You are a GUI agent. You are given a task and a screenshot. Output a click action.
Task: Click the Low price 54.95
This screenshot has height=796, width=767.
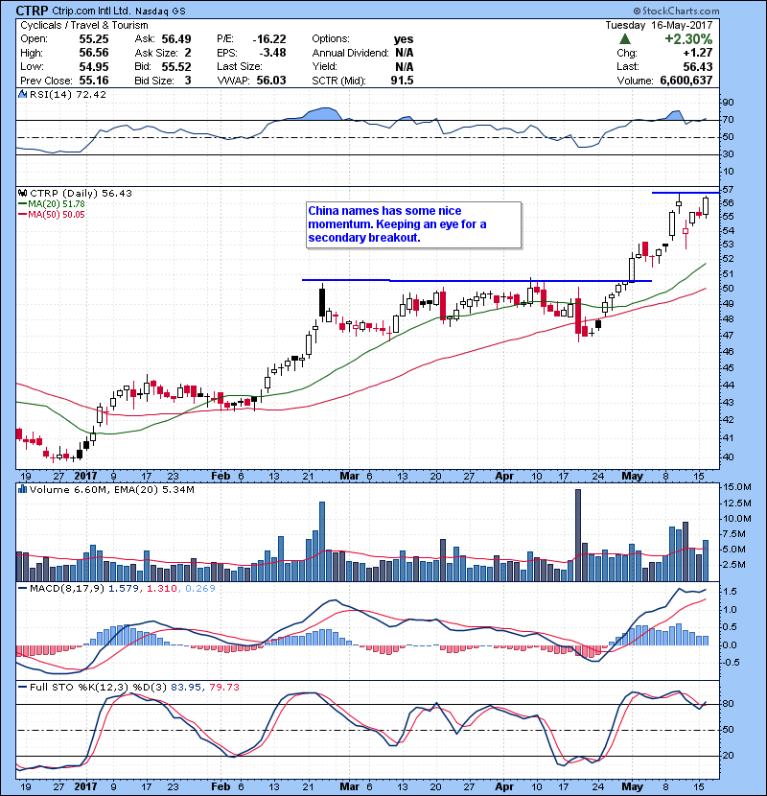[94, 66]
